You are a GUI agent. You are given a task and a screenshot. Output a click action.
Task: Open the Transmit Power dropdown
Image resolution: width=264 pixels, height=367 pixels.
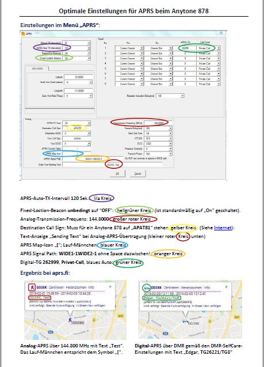171,154
